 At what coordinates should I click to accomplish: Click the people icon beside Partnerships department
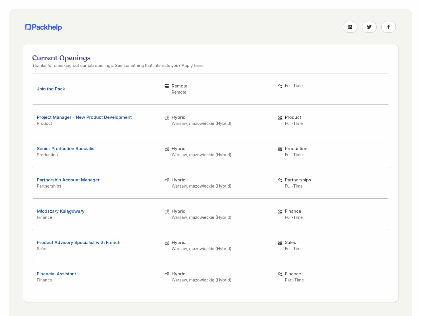point(280,180)
